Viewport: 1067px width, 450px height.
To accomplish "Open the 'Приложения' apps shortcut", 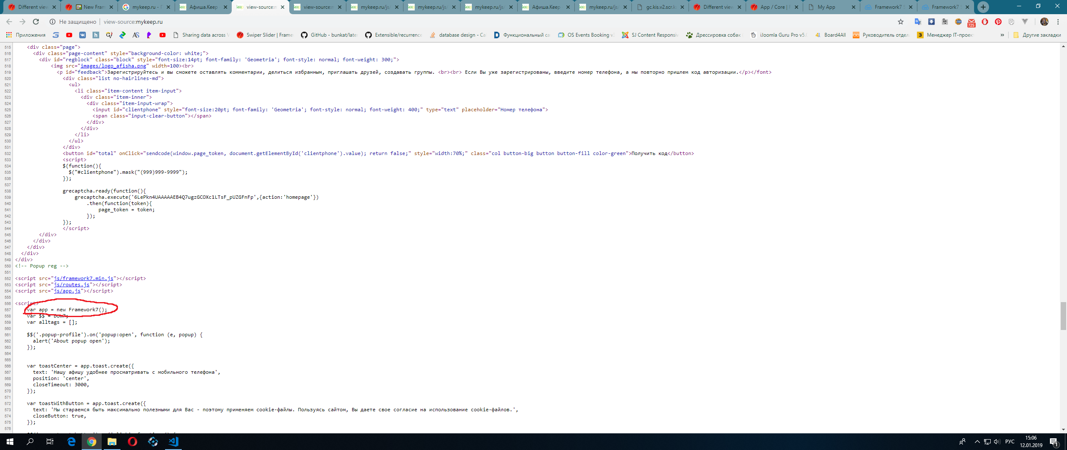I will coord(26,35).
